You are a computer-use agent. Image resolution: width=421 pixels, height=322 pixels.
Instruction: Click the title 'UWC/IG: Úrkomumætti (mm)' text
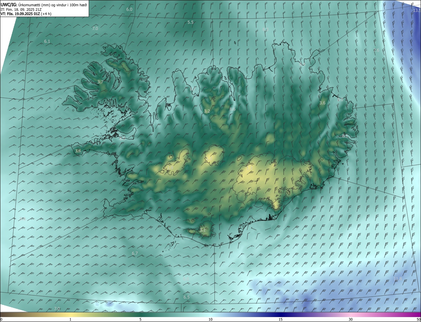coord(25,5)
